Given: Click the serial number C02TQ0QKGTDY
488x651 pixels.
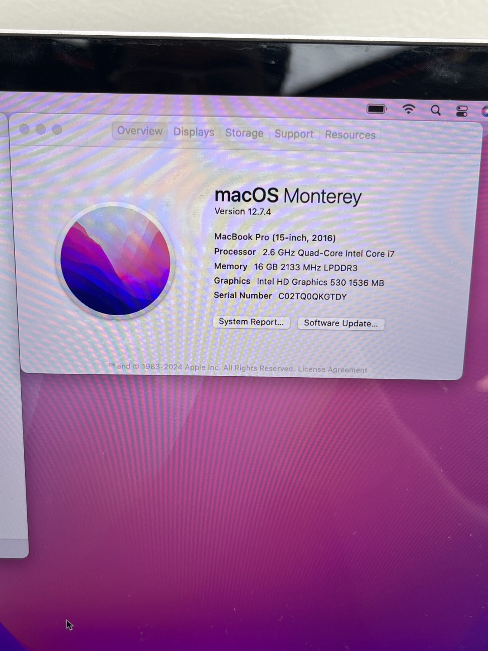Looking at the screenshot, I should point(312,296).
